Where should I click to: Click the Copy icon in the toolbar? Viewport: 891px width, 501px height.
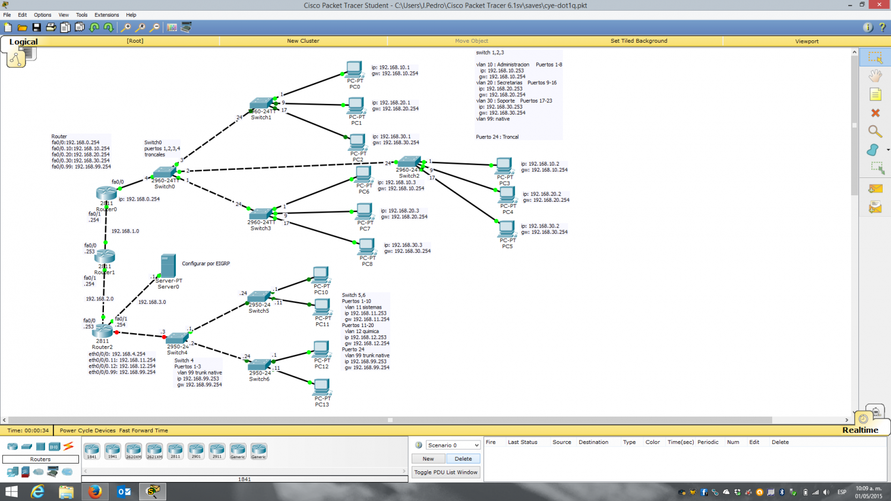[x=65, y=27]
